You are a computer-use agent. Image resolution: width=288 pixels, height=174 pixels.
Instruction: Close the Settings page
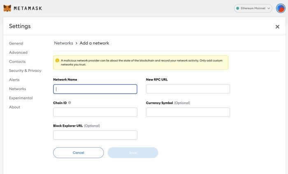click(277, 27)
